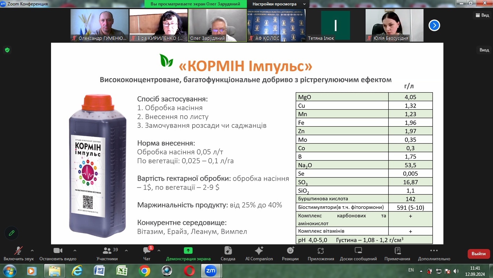Click MgO row in composition table

364,97
